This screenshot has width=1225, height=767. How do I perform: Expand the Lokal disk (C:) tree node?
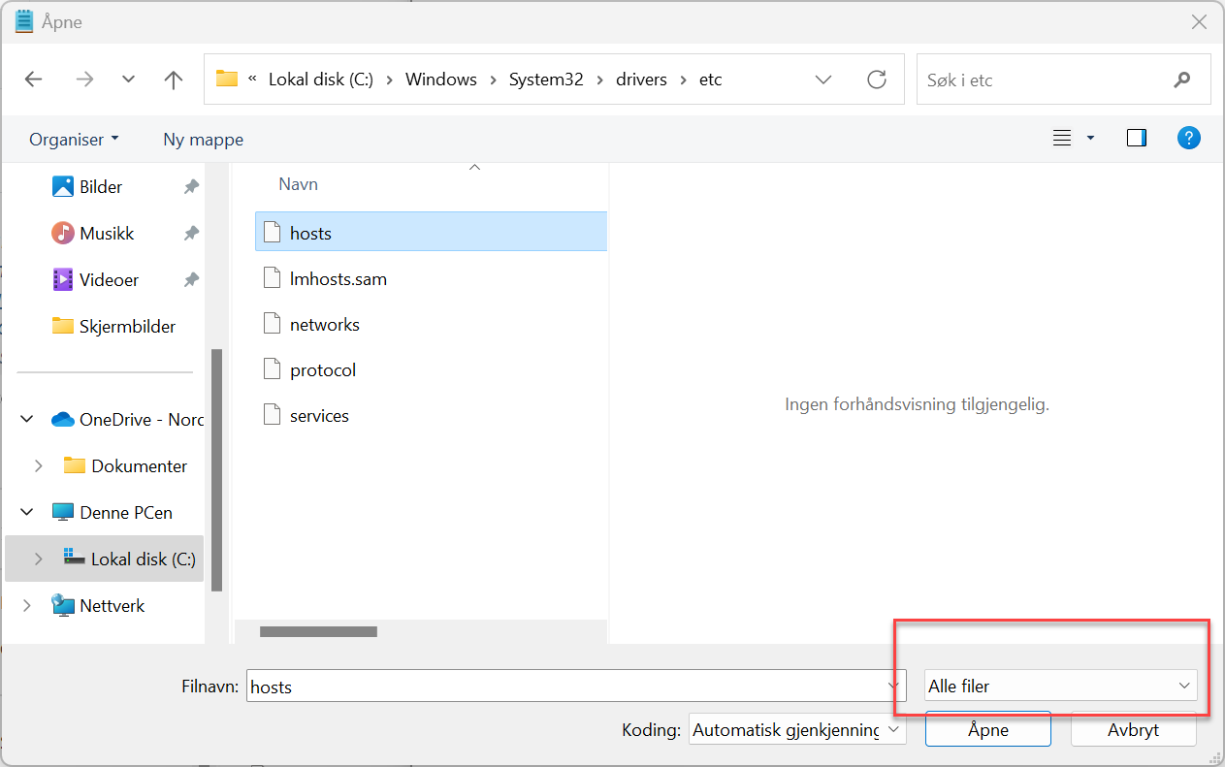click(38, 559)
